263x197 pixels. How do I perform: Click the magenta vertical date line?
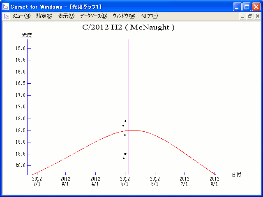click(x=129, y=107)
